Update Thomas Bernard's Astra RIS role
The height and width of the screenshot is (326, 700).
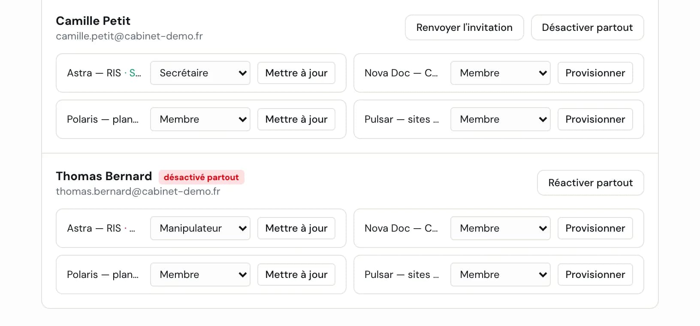pos(296,228)
